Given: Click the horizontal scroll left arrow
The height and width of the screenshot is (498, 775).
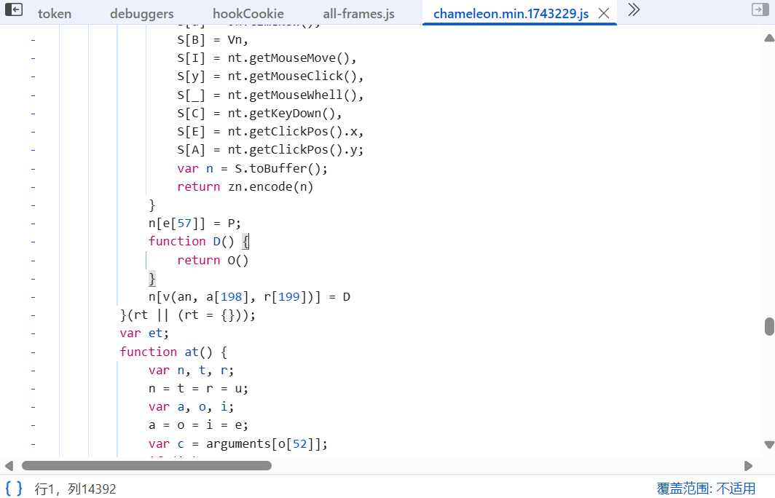Looking at the screenshot, I should click(9, 466).
